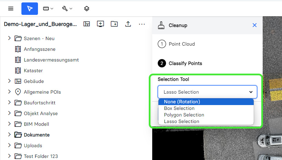Click the new folder icon
This screenshot has height=160, width=282.
[114, 24]
